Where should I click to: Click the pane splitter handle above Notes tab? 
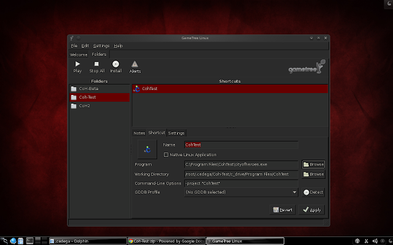click(230, 128)
